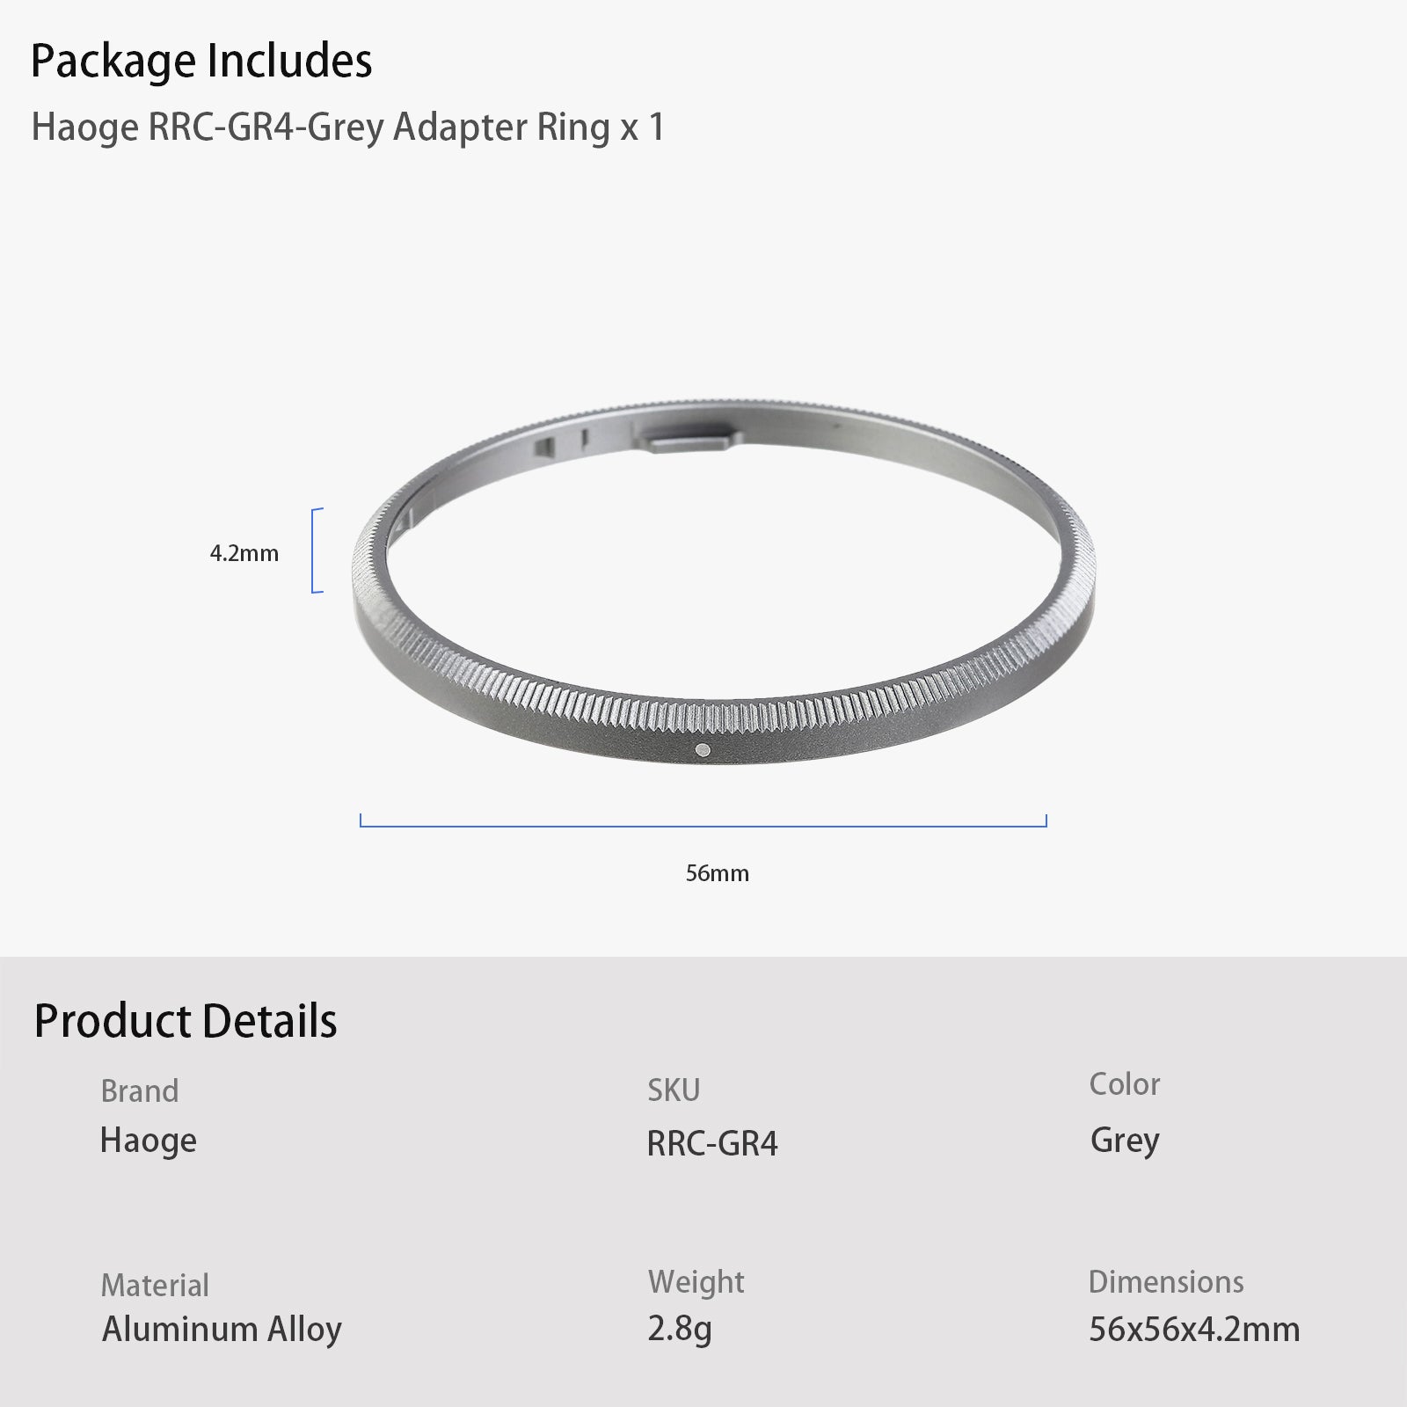Click the "SKU" field label
Screen dimensions: 1407x1407
click(x=674, y=1090)
